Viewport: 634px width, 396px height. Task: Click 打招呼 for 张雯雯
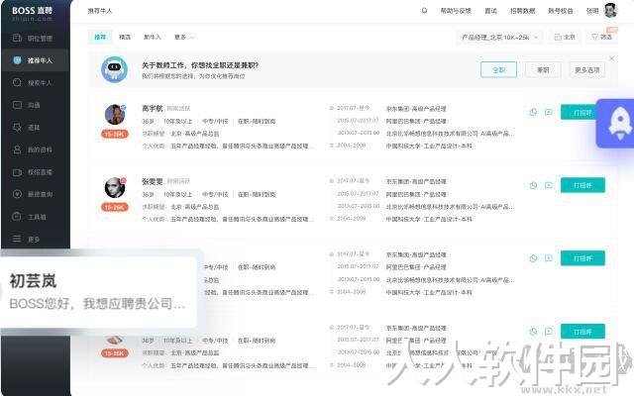coord(582,185)
